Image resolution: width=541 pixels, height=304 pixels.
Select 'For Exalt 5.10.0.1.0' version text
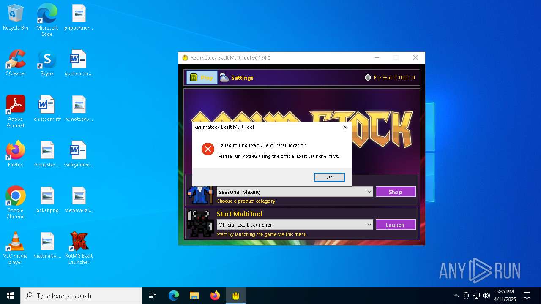tap(394, 78)
